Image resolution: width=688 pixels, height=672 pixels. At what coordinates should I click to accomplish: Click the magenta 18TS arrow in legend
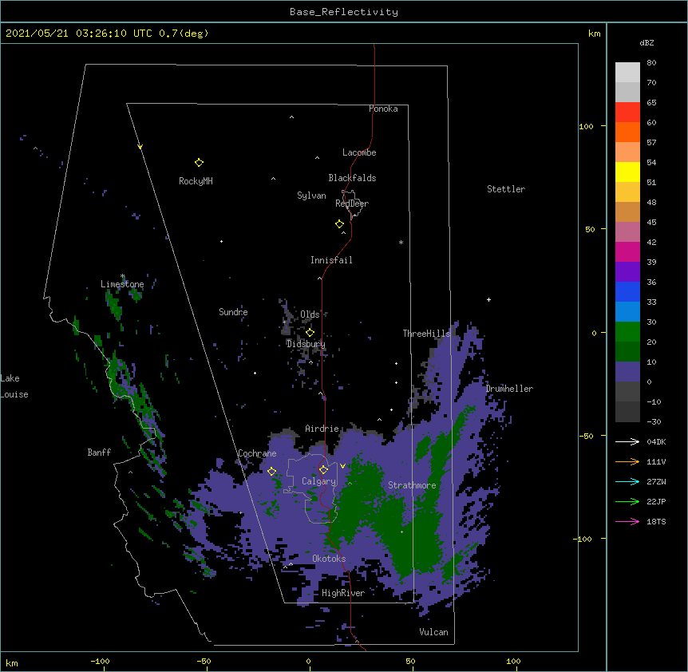[x=627, y=521]
